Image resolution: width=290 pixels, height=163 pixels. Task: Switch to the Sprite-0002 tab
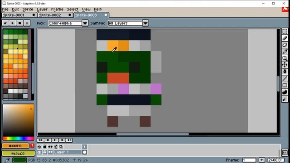[55, 15]
